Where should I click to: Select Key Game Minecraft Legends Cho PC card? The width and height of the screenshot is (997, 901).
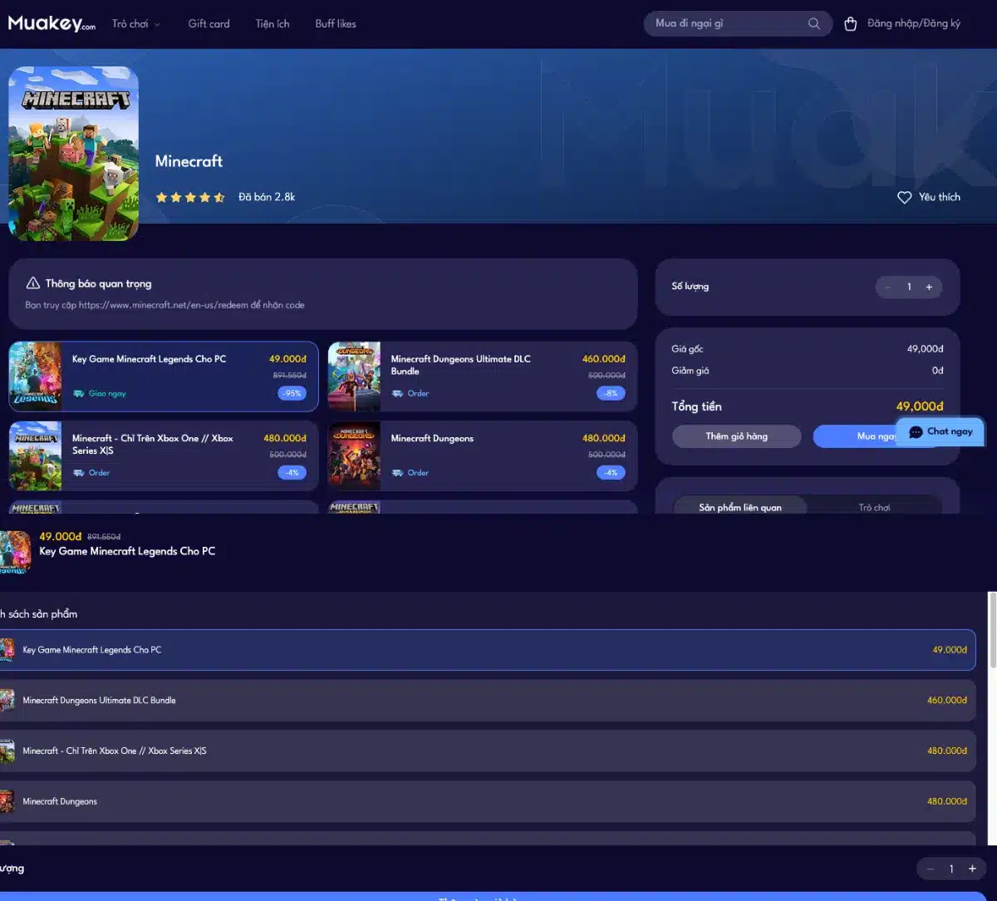coord(164,377)
